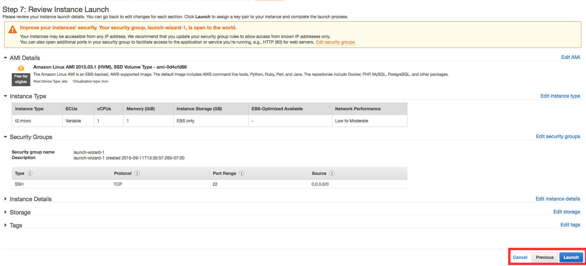Expand the Tags section
Viewport: 586px width, 266px height.
click(x=5, y=225)
